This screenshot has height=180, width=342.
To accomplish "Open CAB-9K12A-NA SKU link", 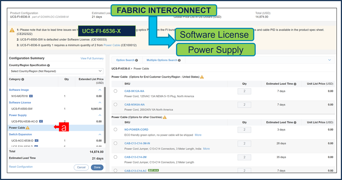I will click(x=134, y=91).
